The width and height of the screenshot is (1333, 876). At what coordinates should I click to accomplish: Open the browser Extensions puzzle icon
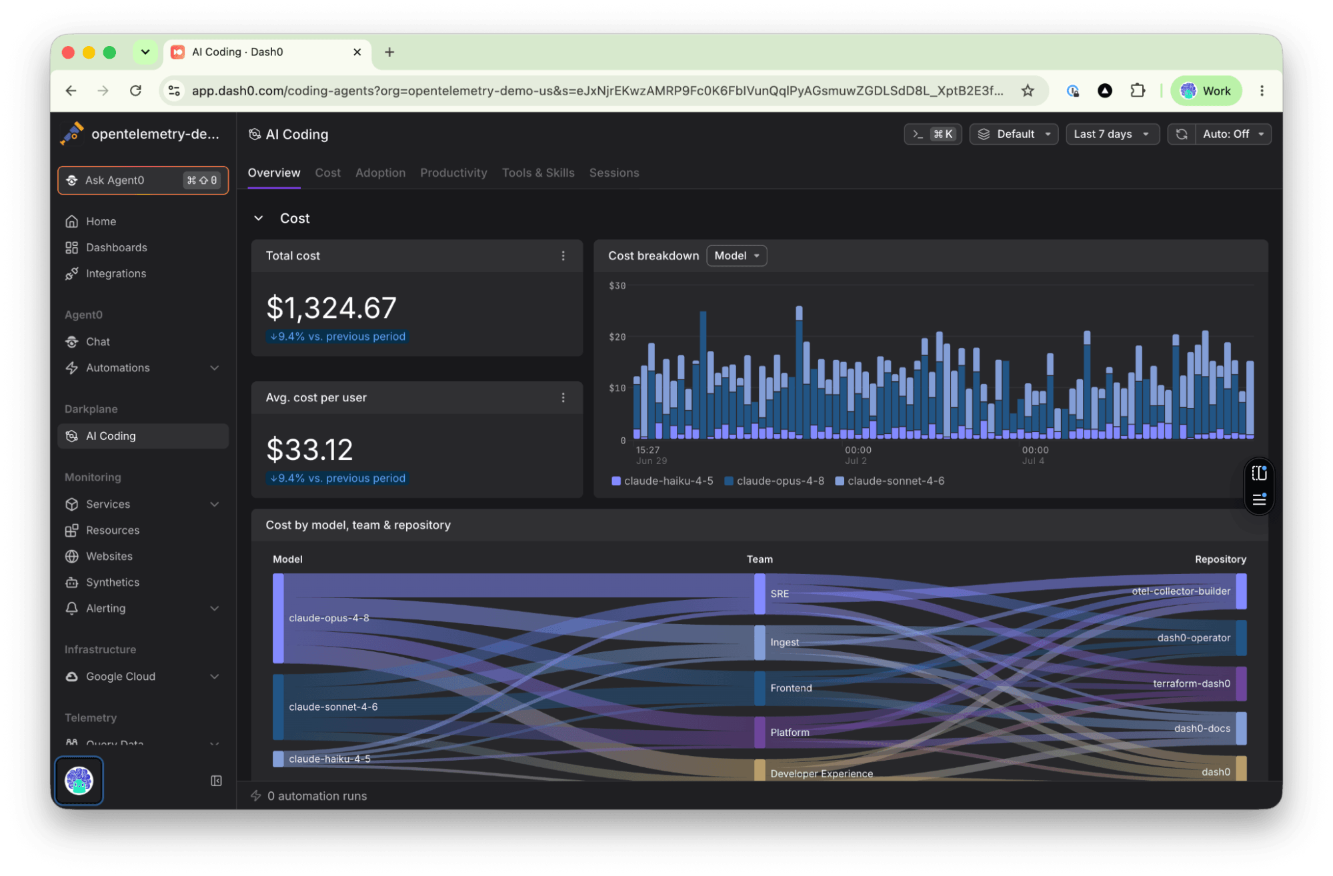pyautogui.click(x=1138, y=91)
